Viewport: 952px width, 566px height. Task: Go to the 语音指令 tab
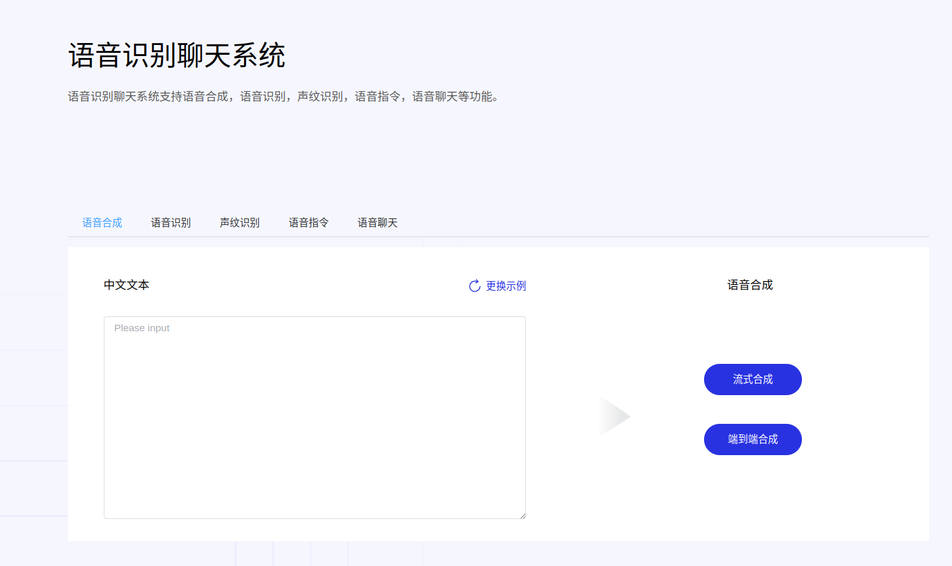tap(309, 223)
